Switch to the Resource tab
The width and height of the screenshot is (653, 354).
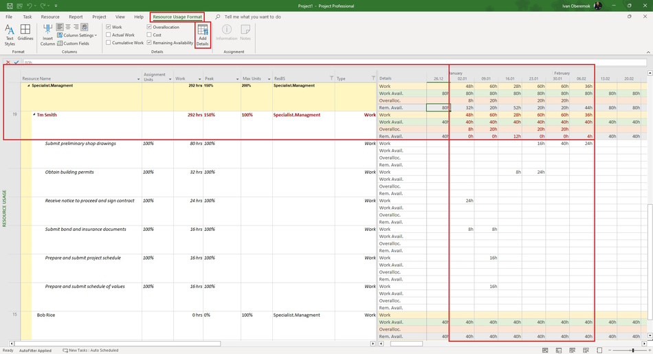[50, 17]
